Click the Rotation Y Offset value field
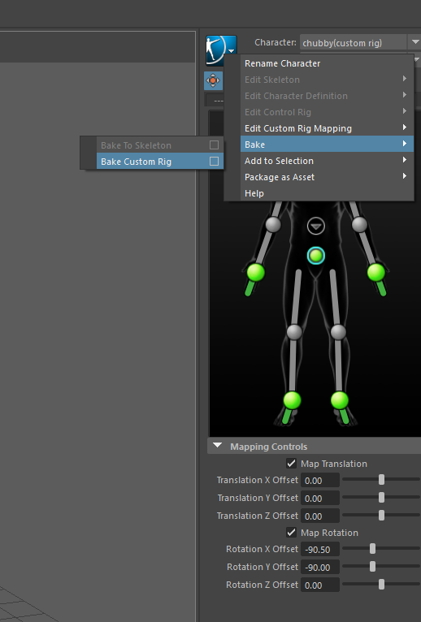421x622 pixels. pos(319,568)
